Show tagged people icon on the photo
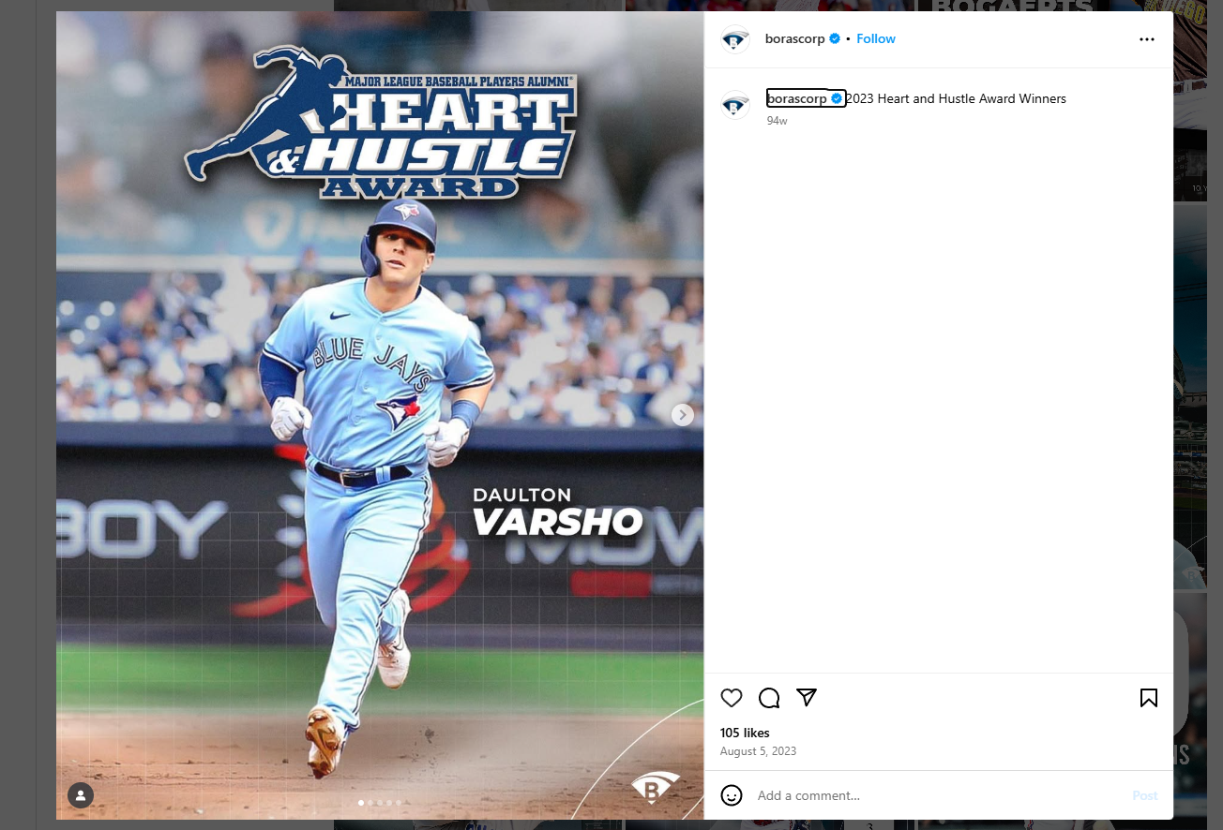1223x830 pixels. [x=81, y=795]
